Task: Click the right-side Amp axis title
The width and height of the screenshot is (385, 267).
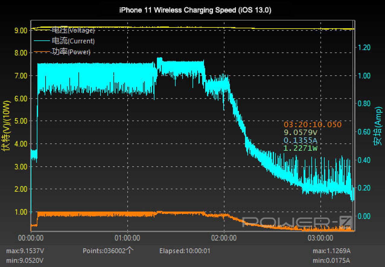Action: pyautogui.click(x=377, y=126)
